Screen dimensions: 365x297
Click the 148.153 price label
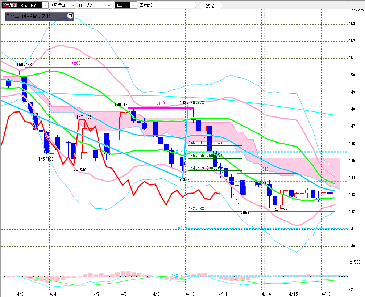[x=122, y=105]
